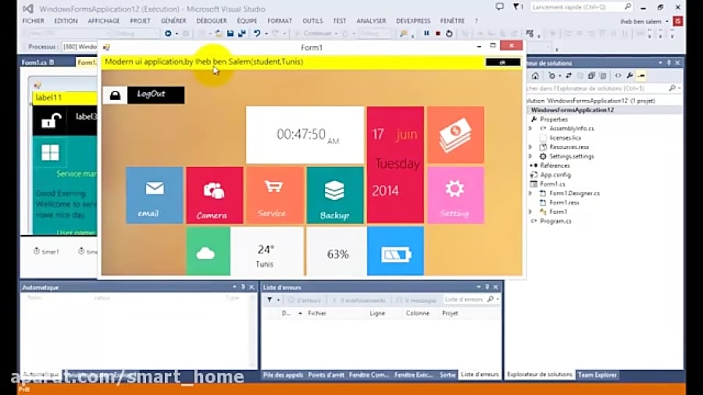Open the DÉBOGUER menu
The width and height of the screenshot is (703, 395).
[x=212, y=21]
